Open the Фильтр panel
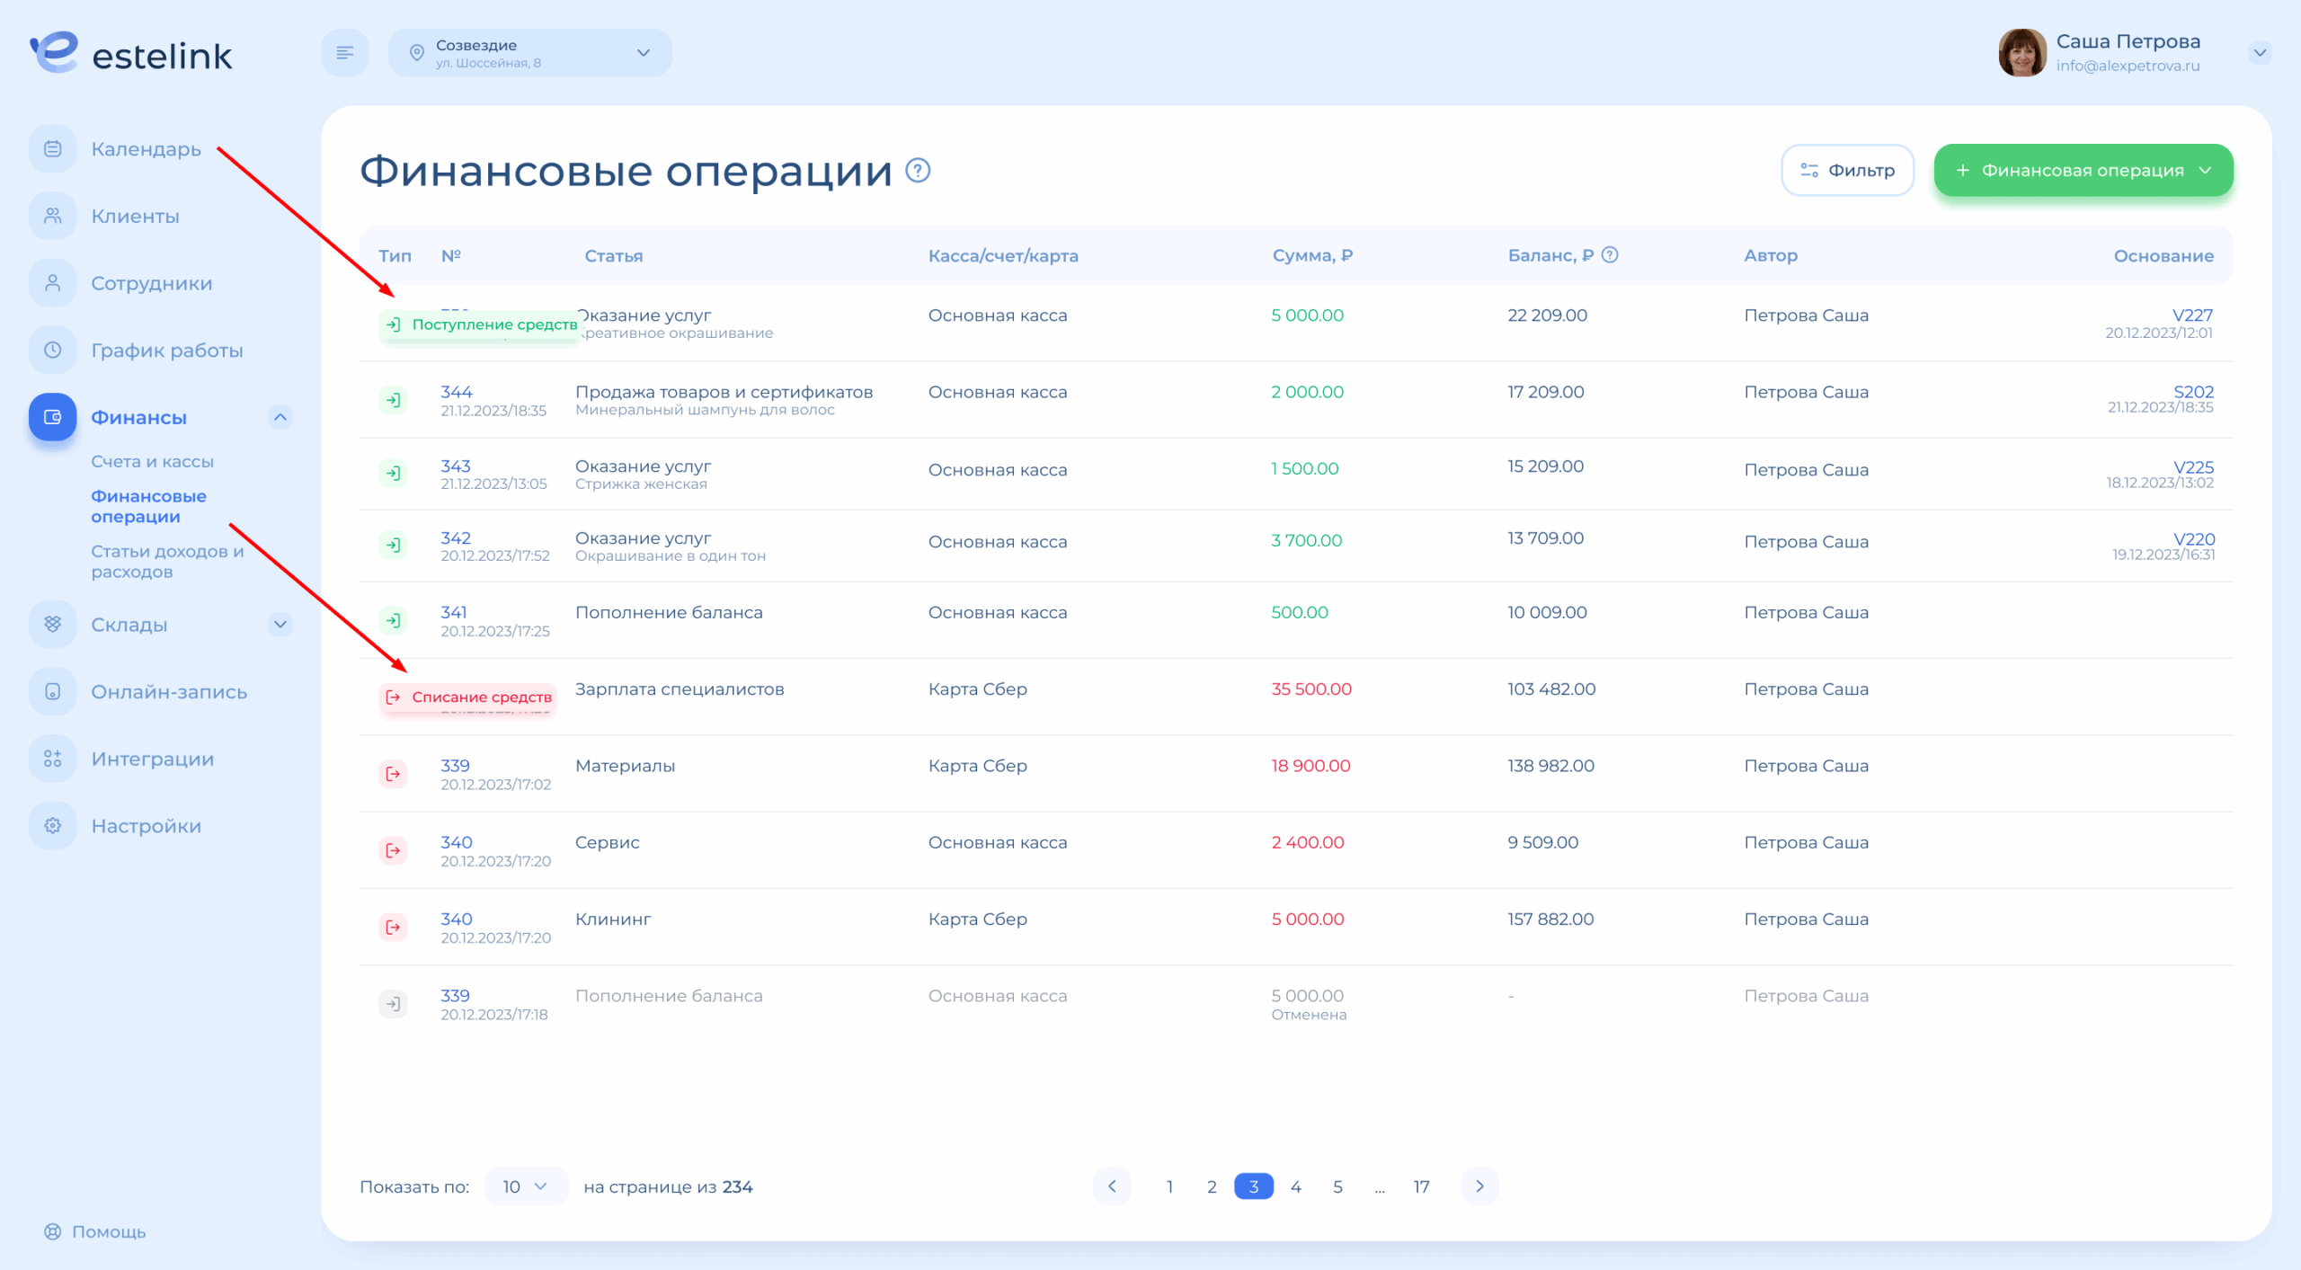Image resolution: width=2301 pixels, height=1270 pixels. pyautogui.click(x=1848, y=170)
